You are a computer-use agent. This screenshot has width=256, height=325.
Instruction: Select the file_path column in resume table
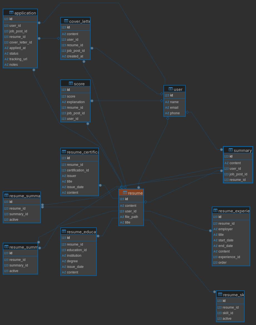click(x=131, y=217)
